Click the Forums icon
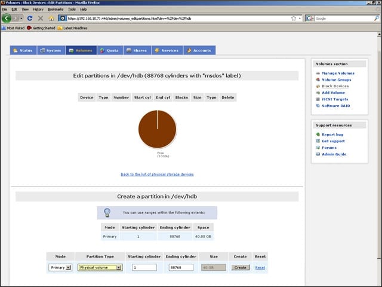 tap(318, 148)
